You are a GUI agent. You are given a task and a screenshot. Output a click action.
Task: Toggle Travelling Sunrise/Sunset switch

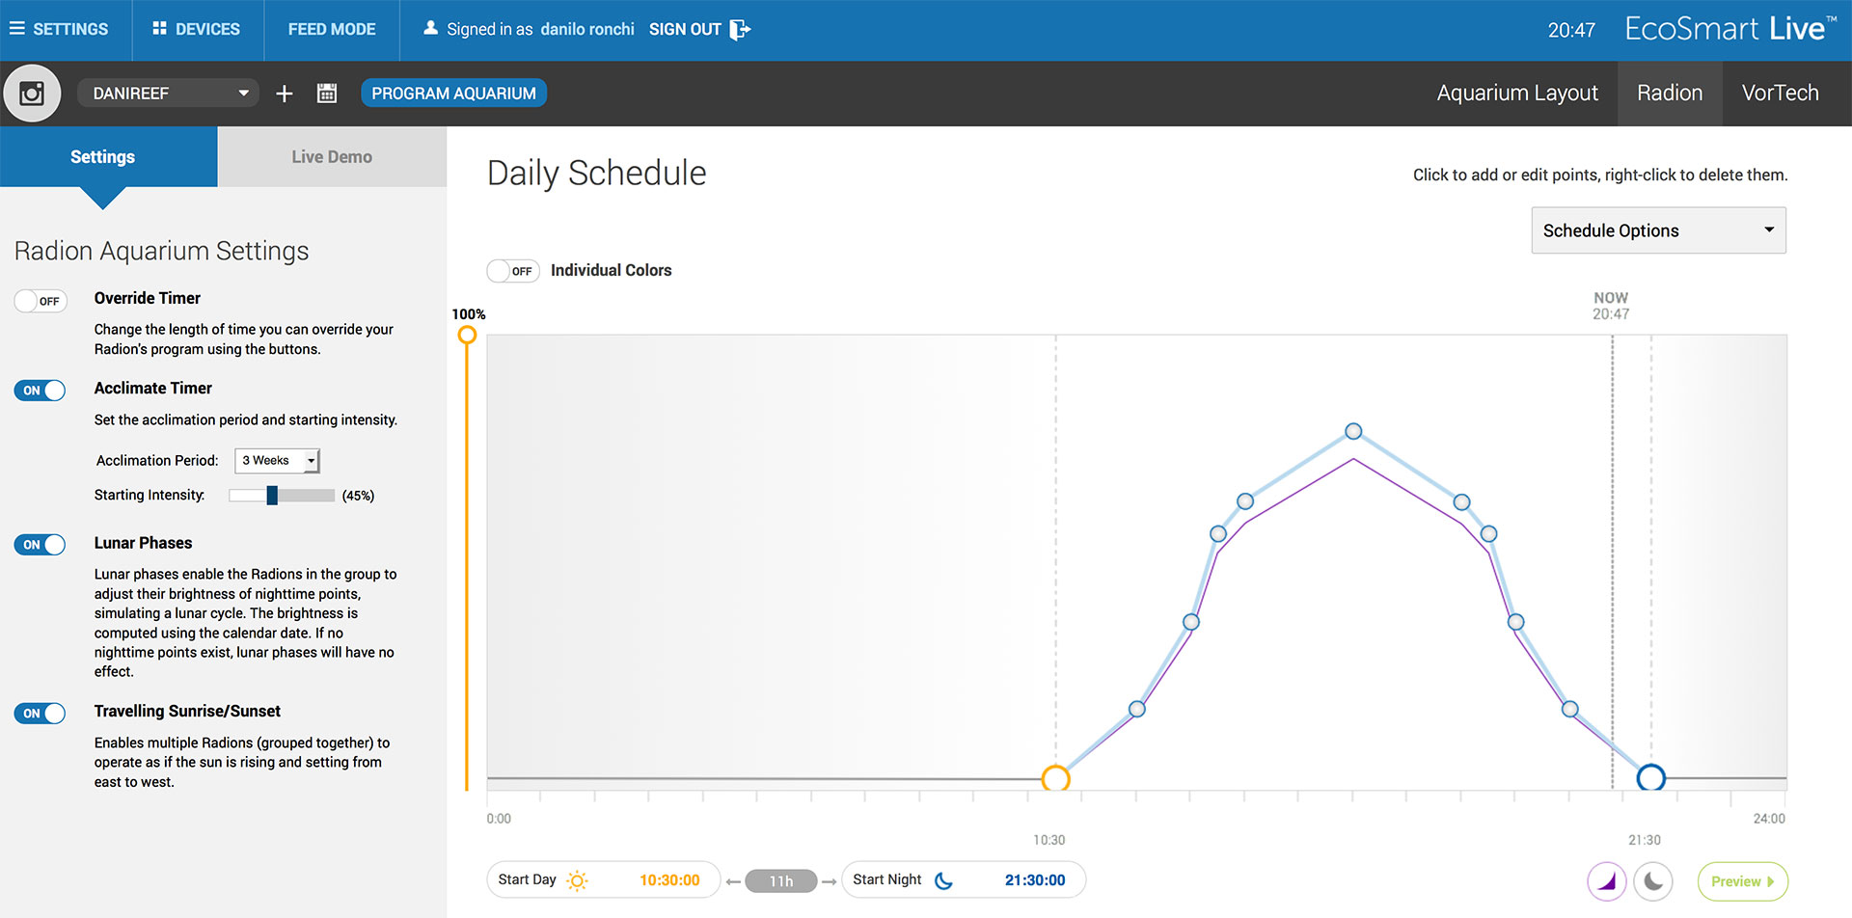(x=41, y=714)
